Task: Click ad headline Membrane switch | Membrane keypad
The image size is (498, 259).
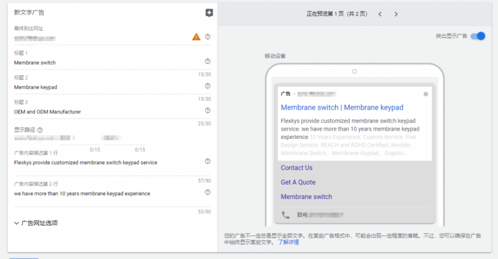Action: [x=342, y=108]
